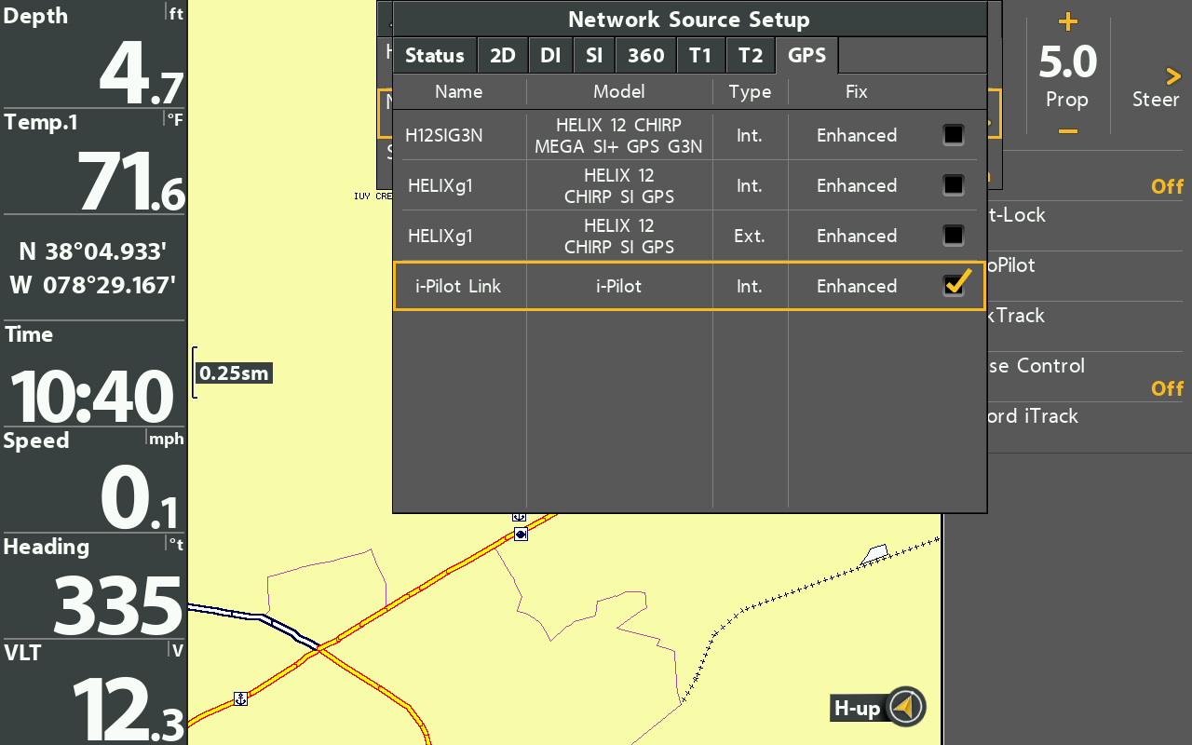The height and width of the screenshot is (745, 1192).
Task: Click the i-Pilot Link name cell
Action: pos(458,286)
